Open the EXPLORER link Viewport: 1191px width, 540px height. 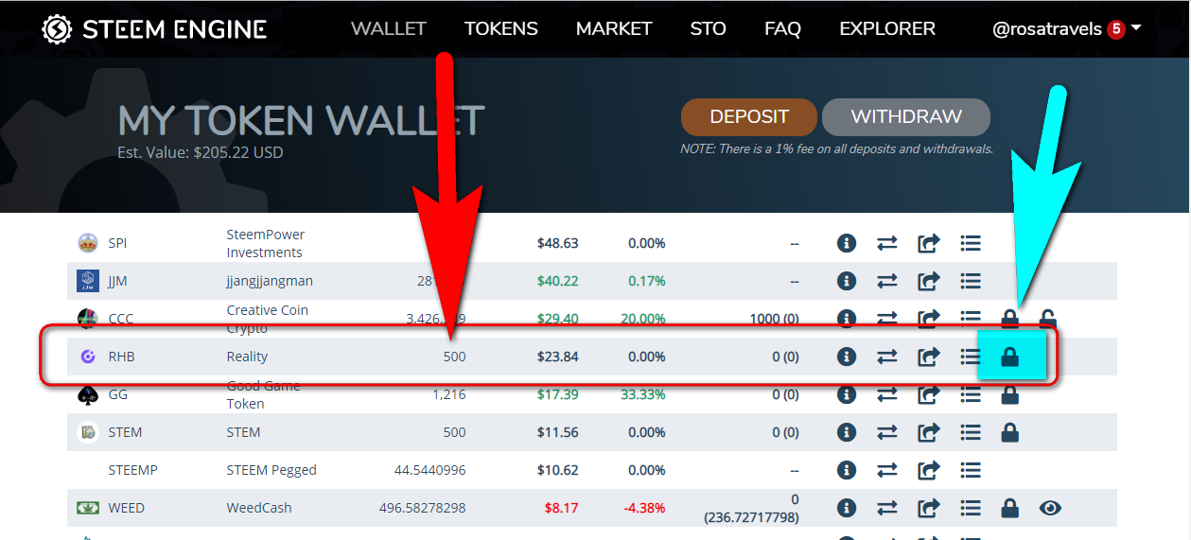coord(887,29)
